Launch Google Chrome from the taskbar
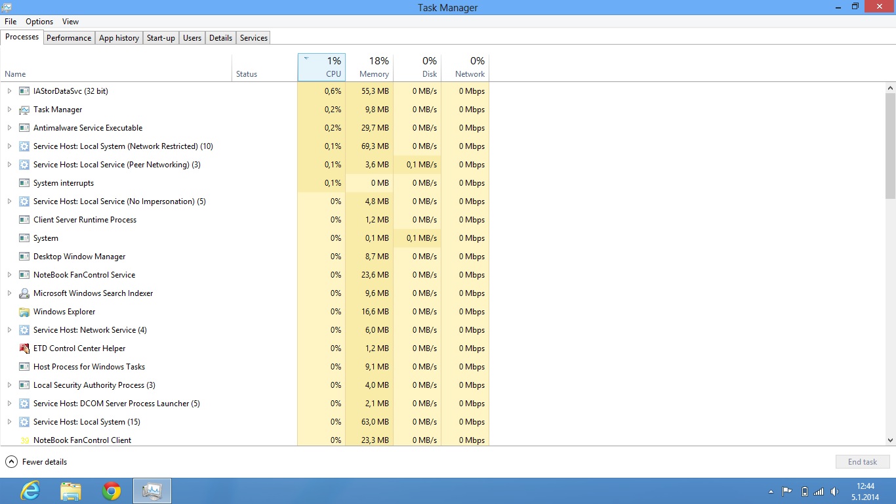Screen dimensions: 896x504 112,491
